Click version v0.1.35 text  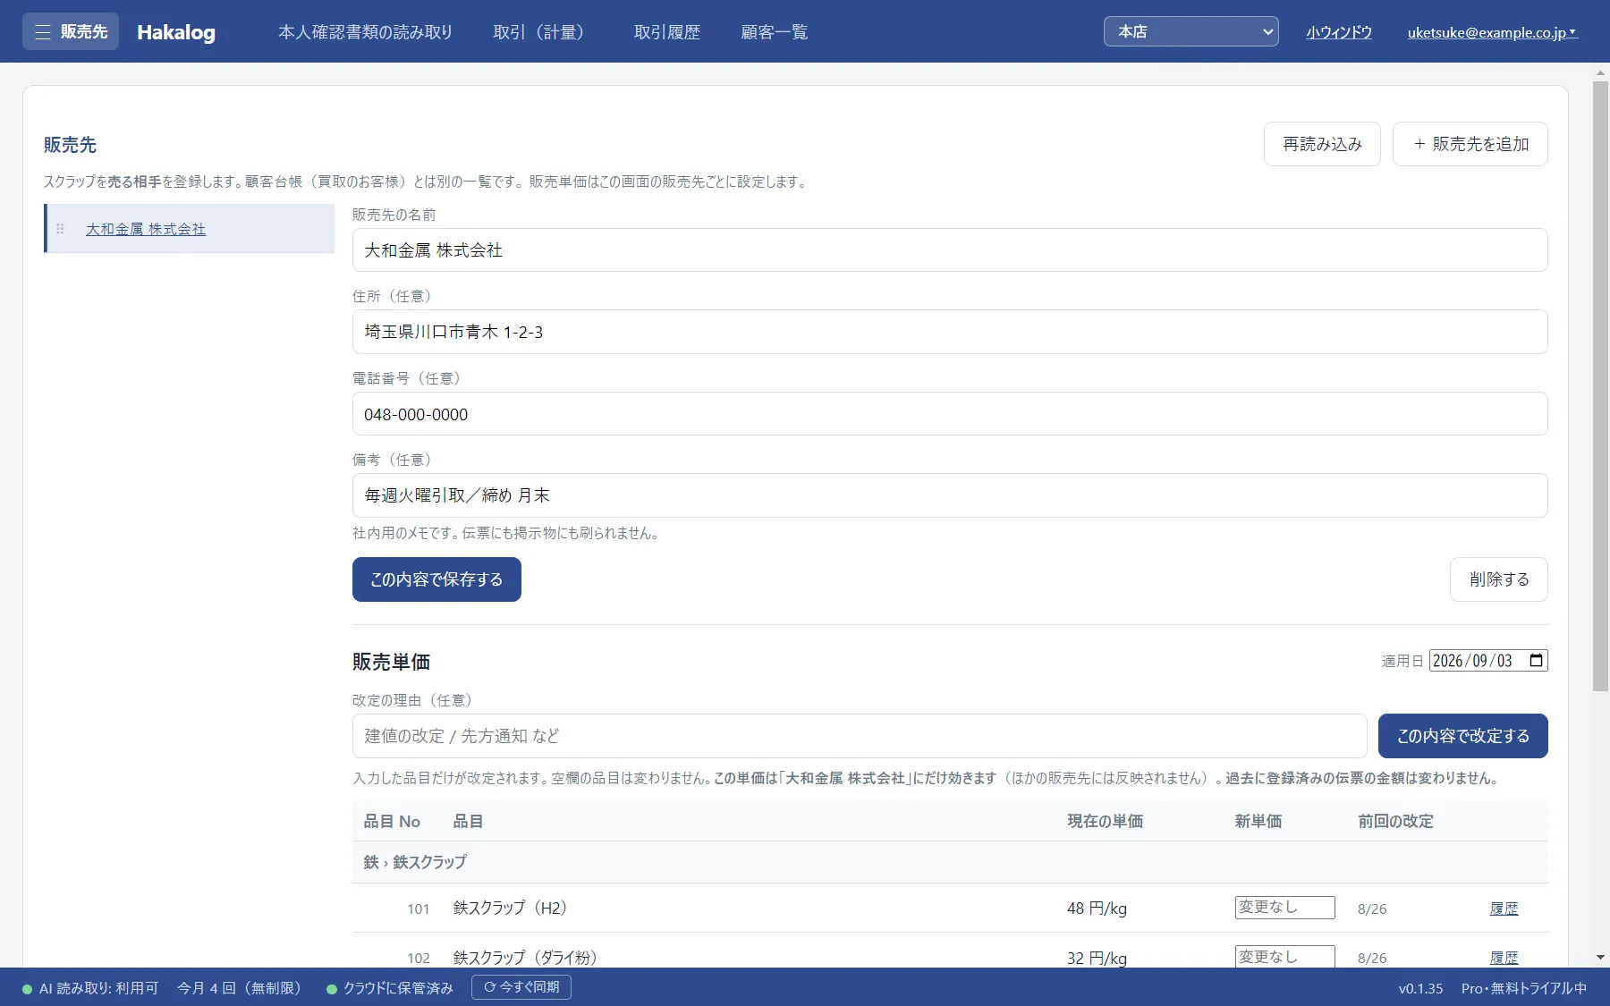click(x=1420, y=988)
